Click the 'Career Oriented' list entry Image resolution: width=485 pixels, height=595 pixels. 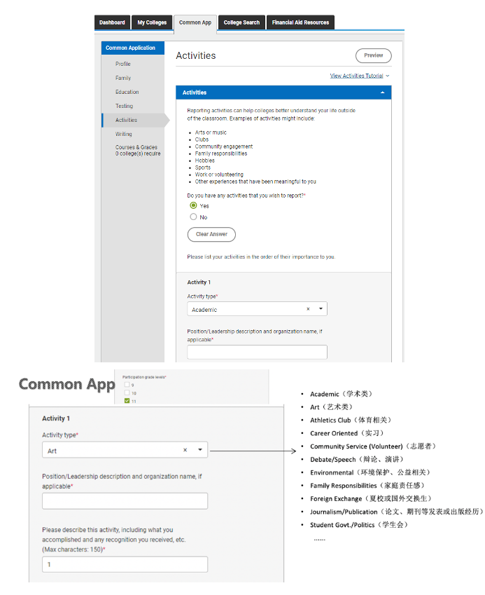coord(346,433)
